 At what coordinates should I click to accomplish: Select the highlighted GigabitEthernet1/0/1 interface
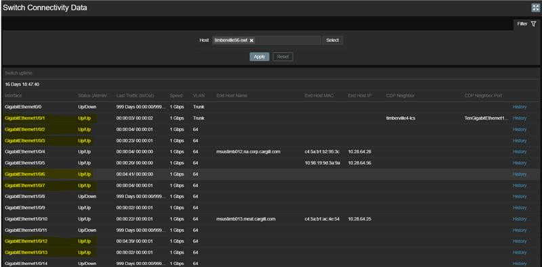pyautogui.click(x=25, y=118)
